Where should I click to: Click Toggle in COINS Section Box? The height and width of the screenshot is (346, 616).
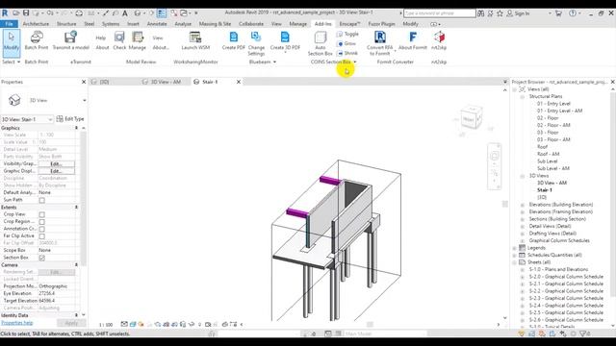point(347,35)
